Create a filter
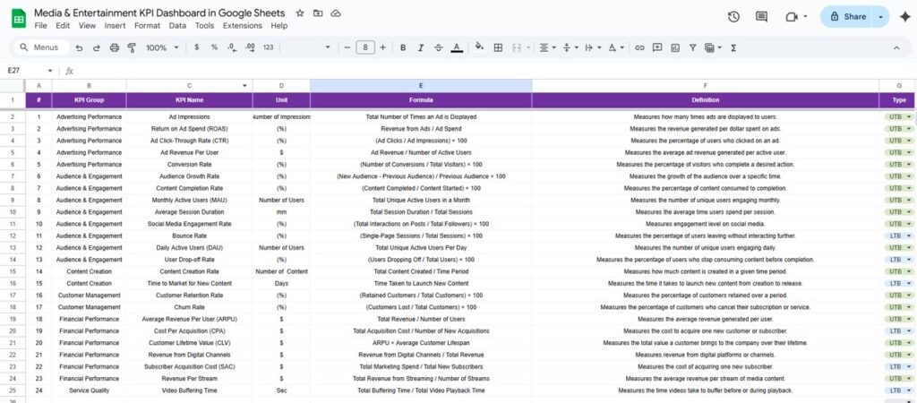This screenshot has width=917, height=403. (x=692, y=48)
